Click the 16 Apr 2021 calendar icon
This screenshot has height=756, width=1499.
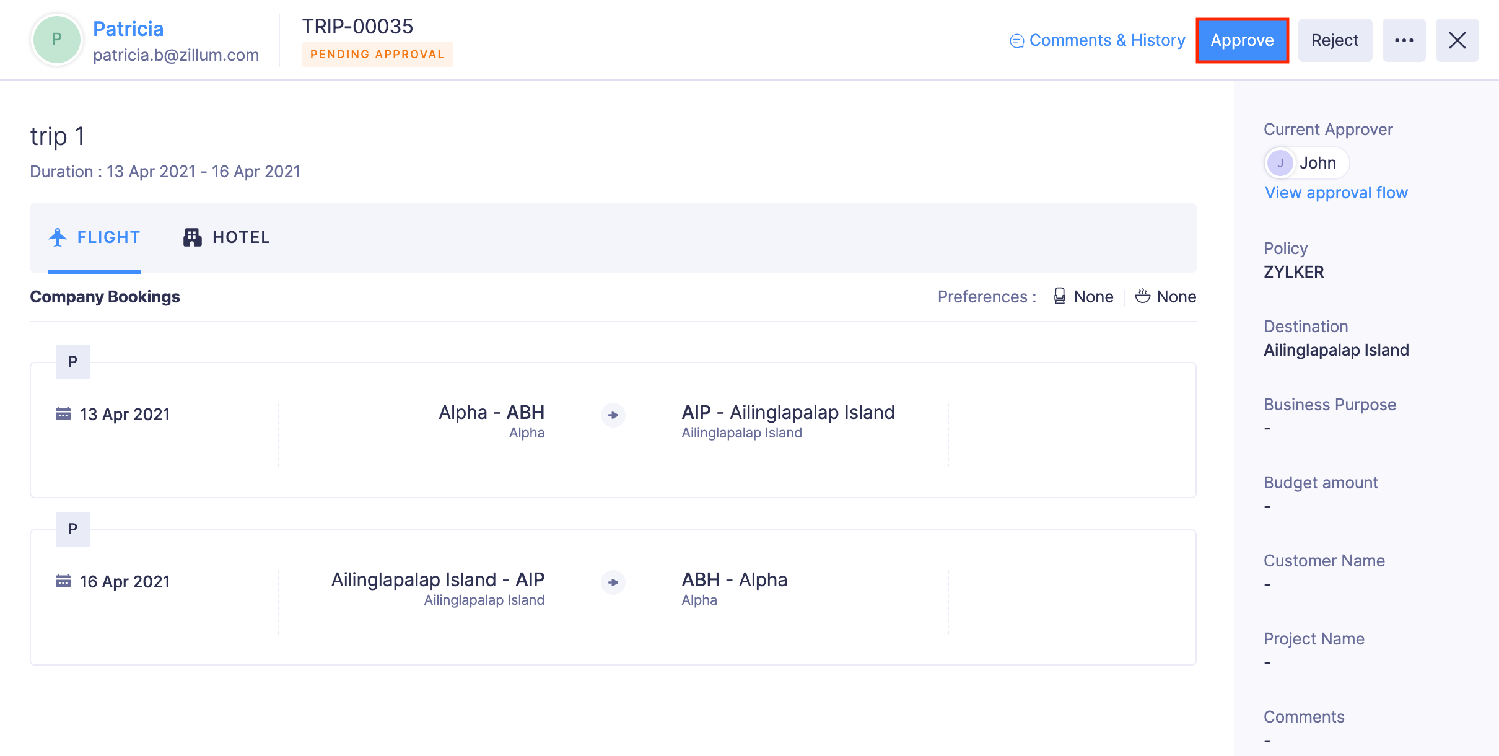[x=63, y=581]
